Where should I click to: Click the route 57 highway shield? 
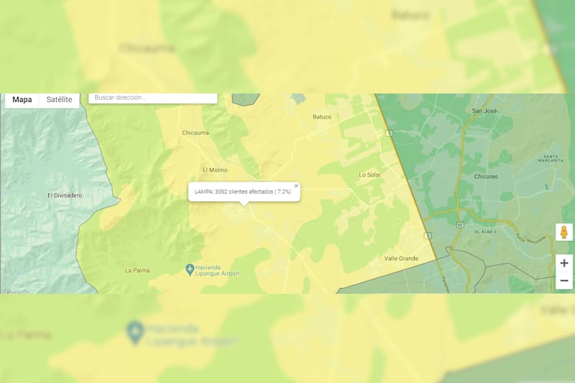pos(460,225)
